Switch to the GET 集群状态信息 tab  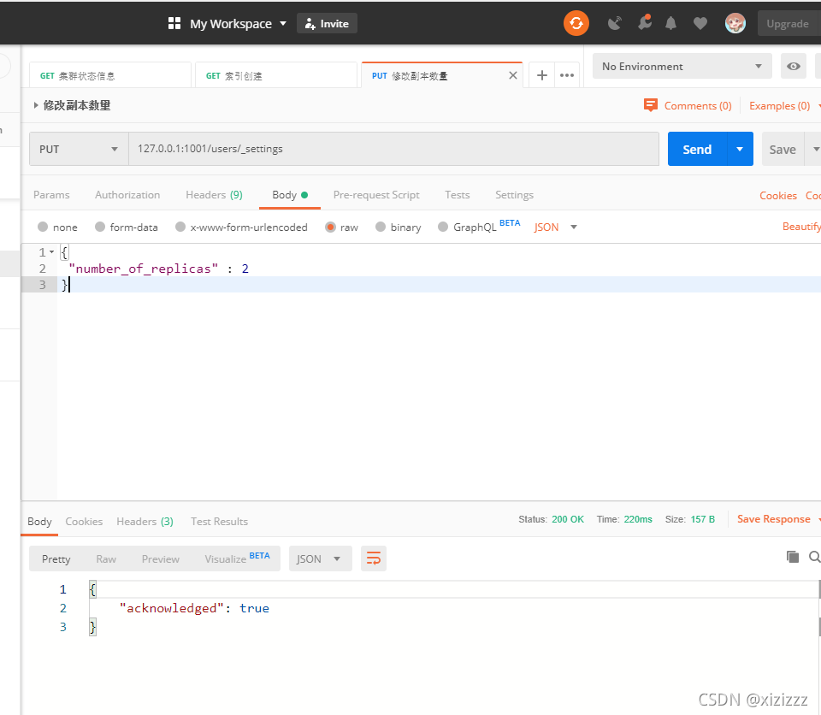click(x=110, y=75)
